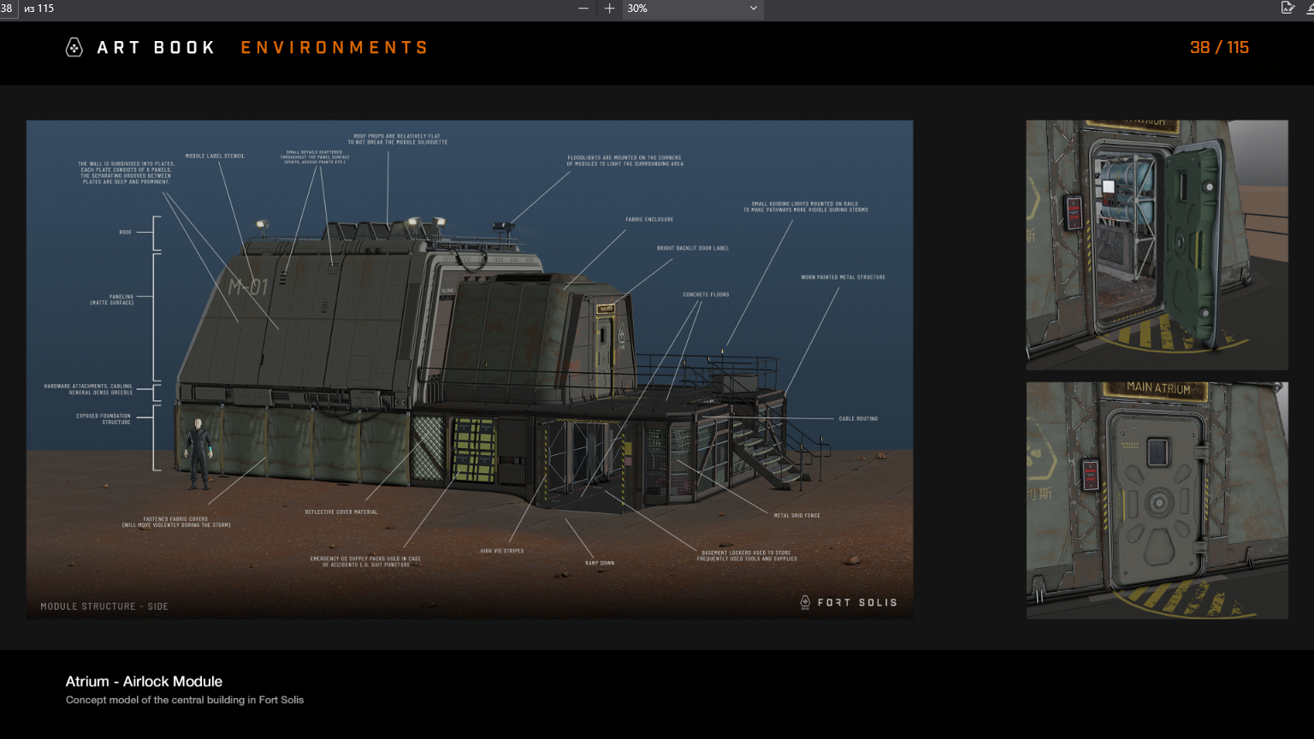Image resolution: width=1314 pixels, height=739 pixels.
Task: Click the 'ROOF PROPS ARE RELATIVELY FLAT' annotation
Action: coord(397,139)
